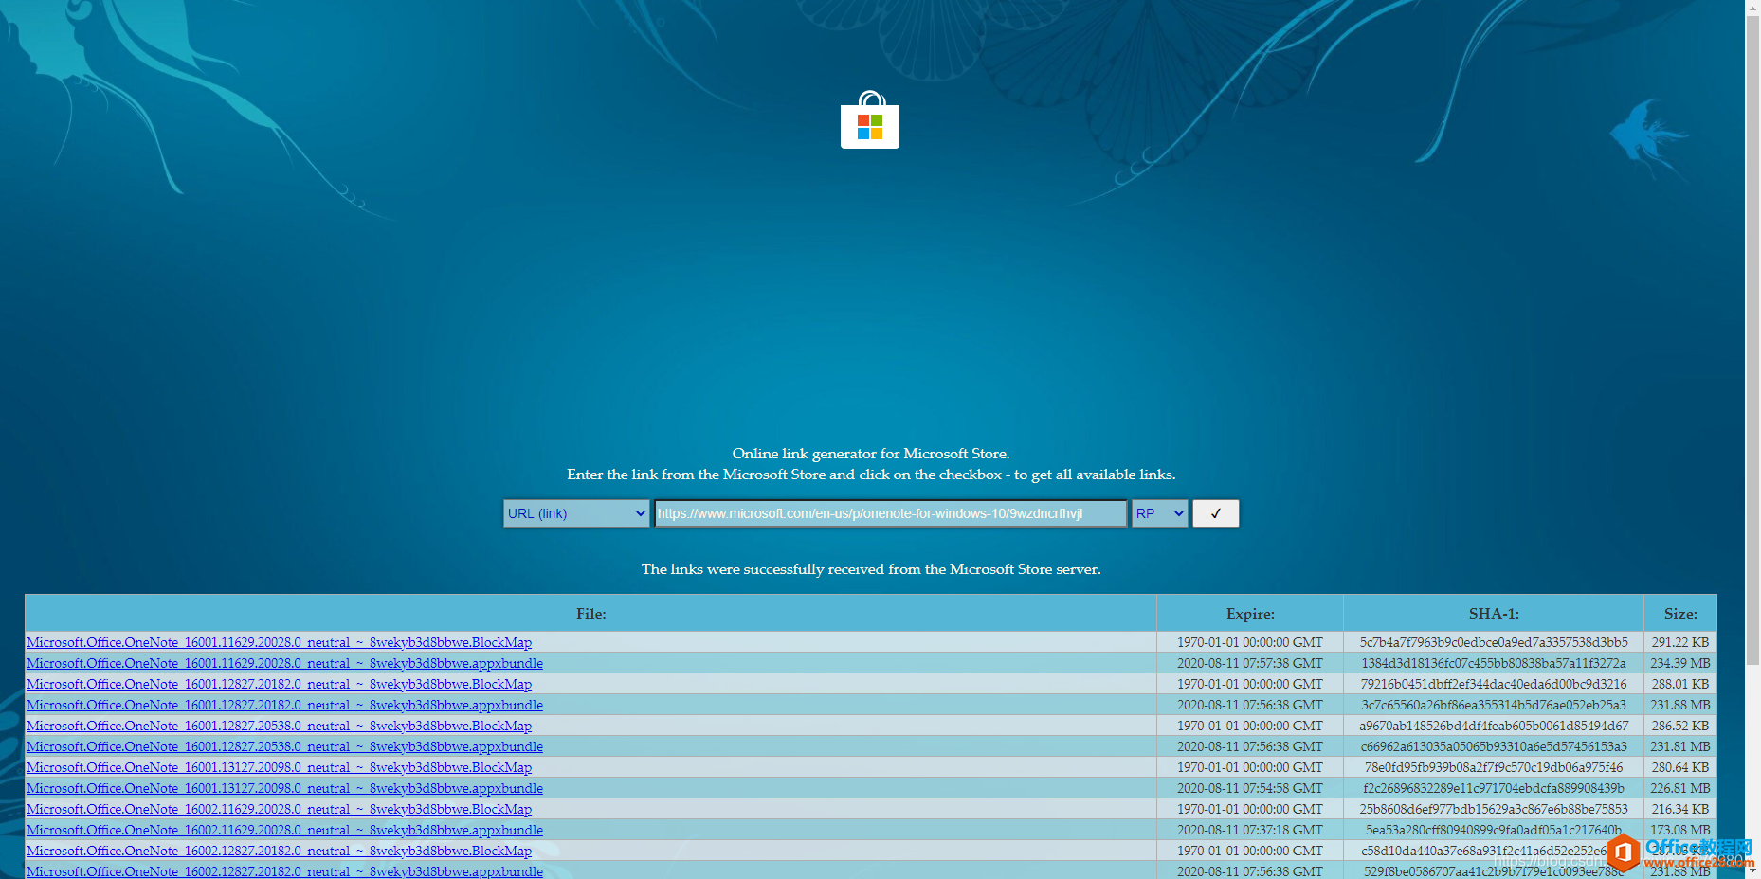The height and width of the screenshot is (879, 1761).
Task: Open OneNote 16001.12827.20538.0 appxbundle link
Action: 285,746
